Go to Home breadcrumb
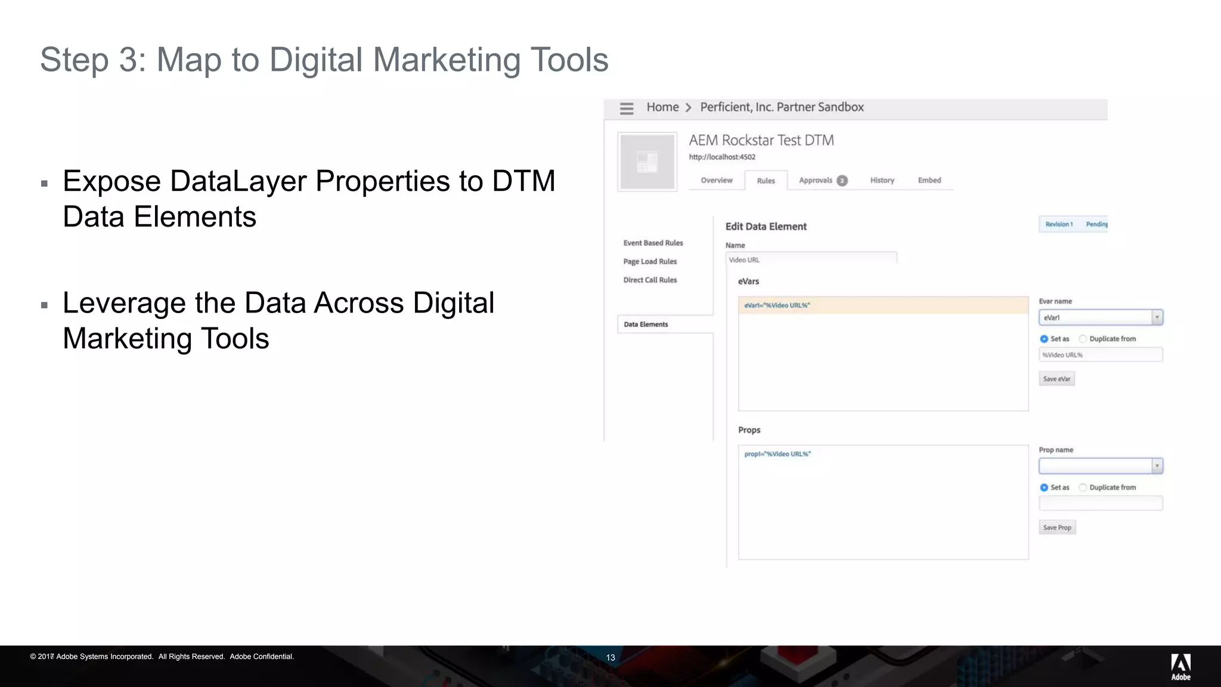1221x687 pixels. [x=662, y=107]
